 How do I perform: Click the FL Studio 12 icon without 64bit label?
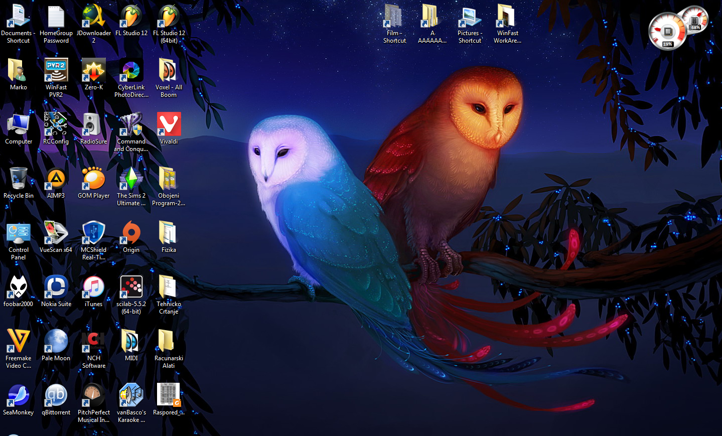coord(131,16)
